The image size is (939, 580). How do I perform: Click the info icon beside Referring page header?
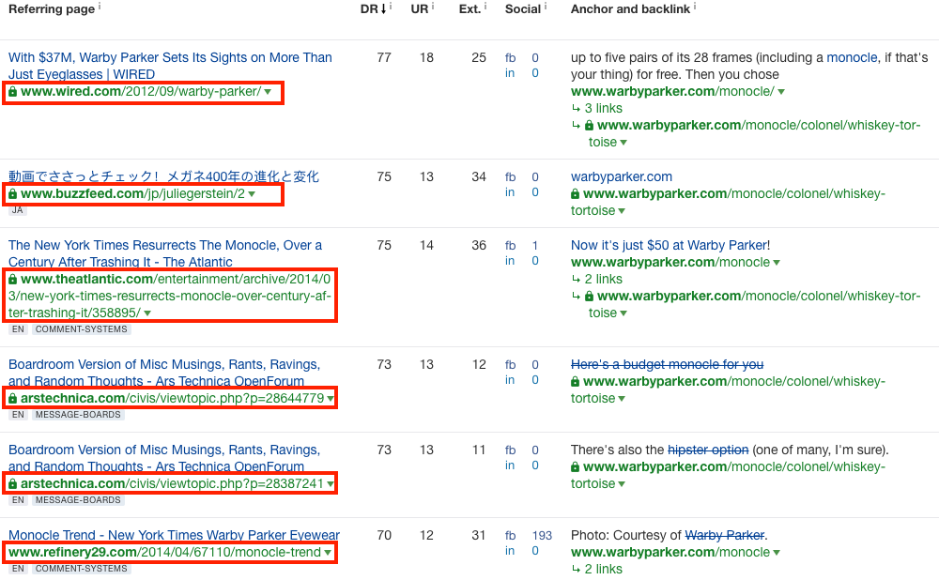(100, 7)
